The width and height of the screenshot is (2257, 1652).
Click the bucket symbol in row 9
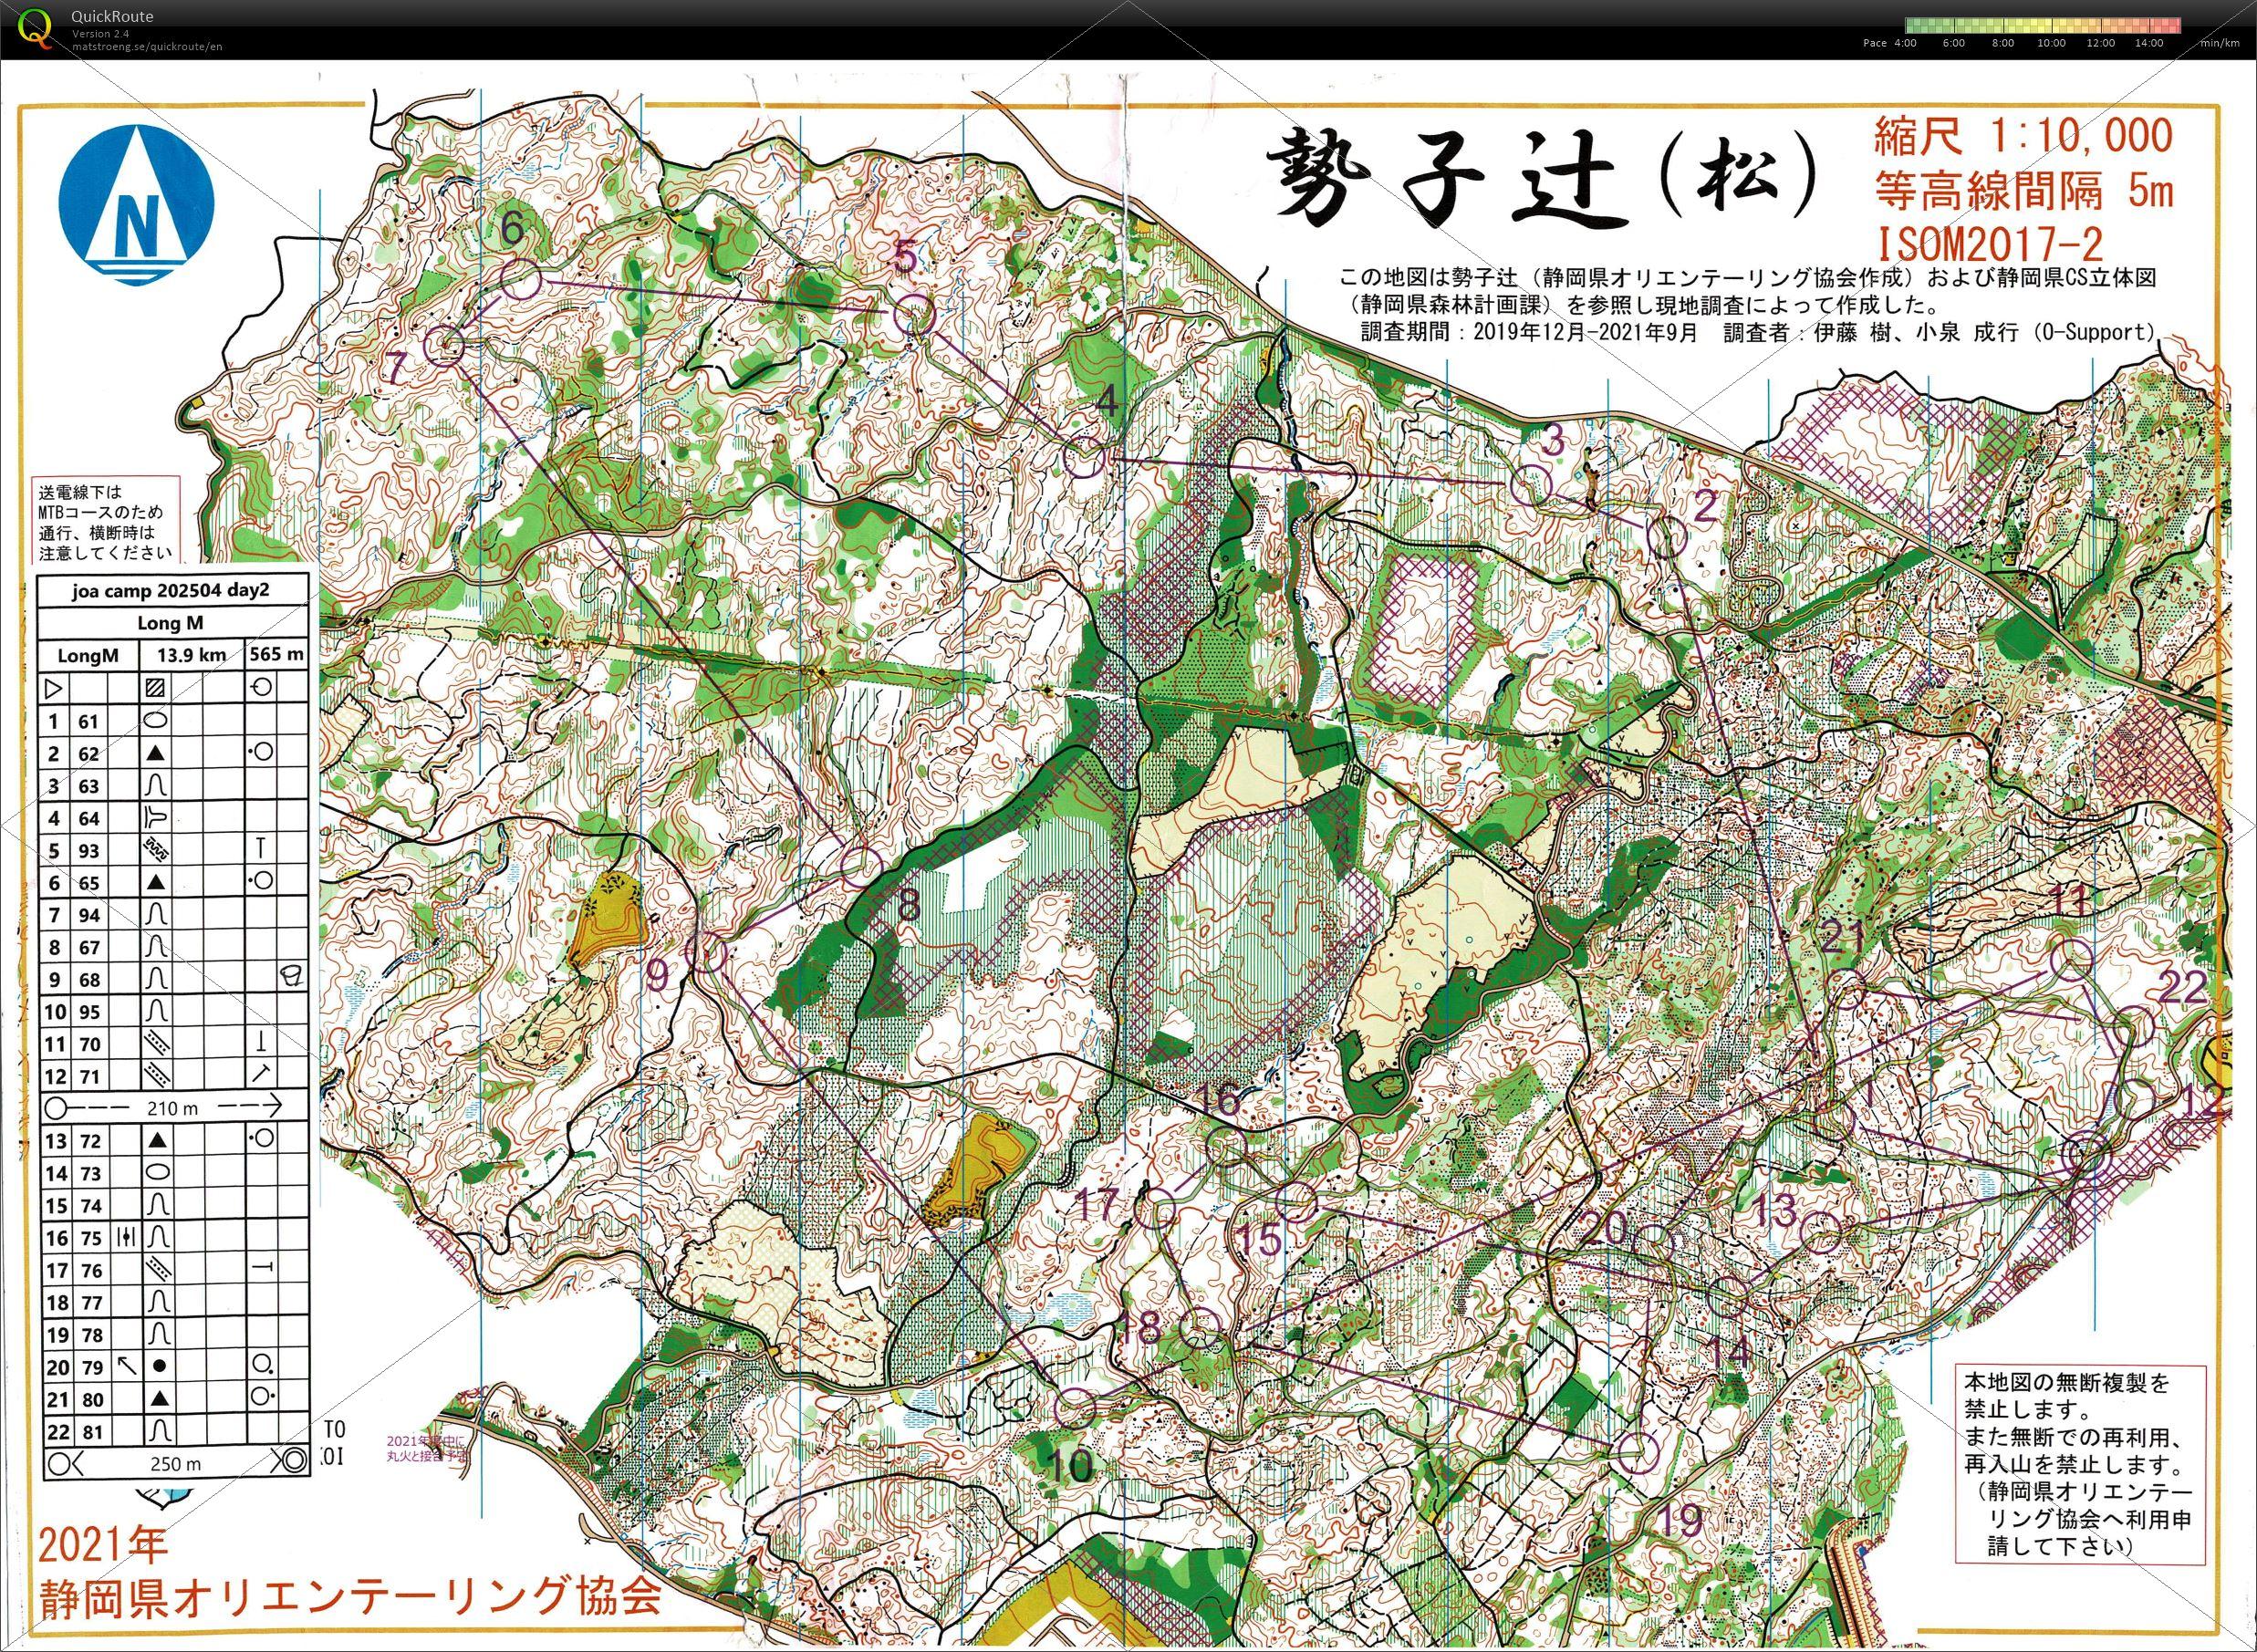293,977
